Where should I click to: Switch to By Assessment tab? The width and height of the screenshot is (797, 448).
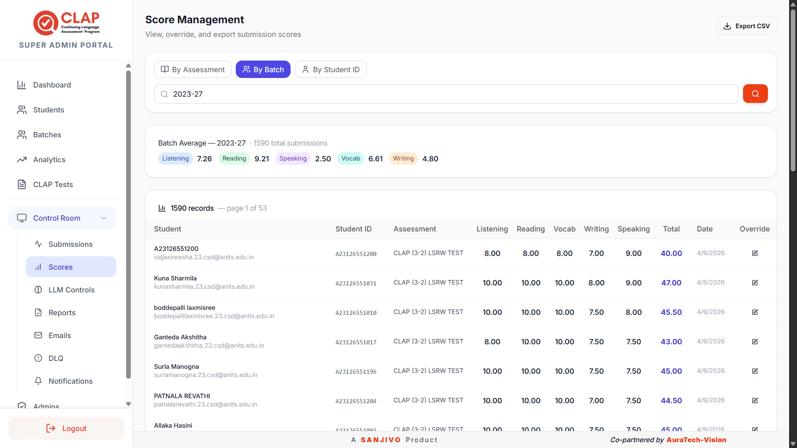[193, 70]
